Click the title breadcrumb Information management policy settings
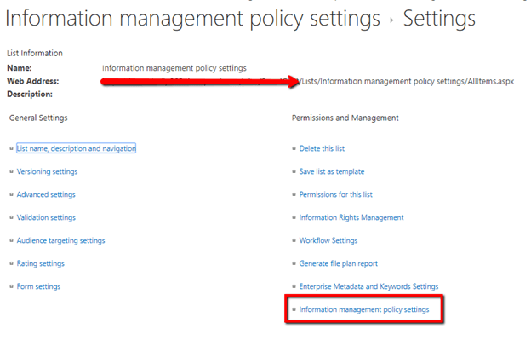 pos(192,18)
